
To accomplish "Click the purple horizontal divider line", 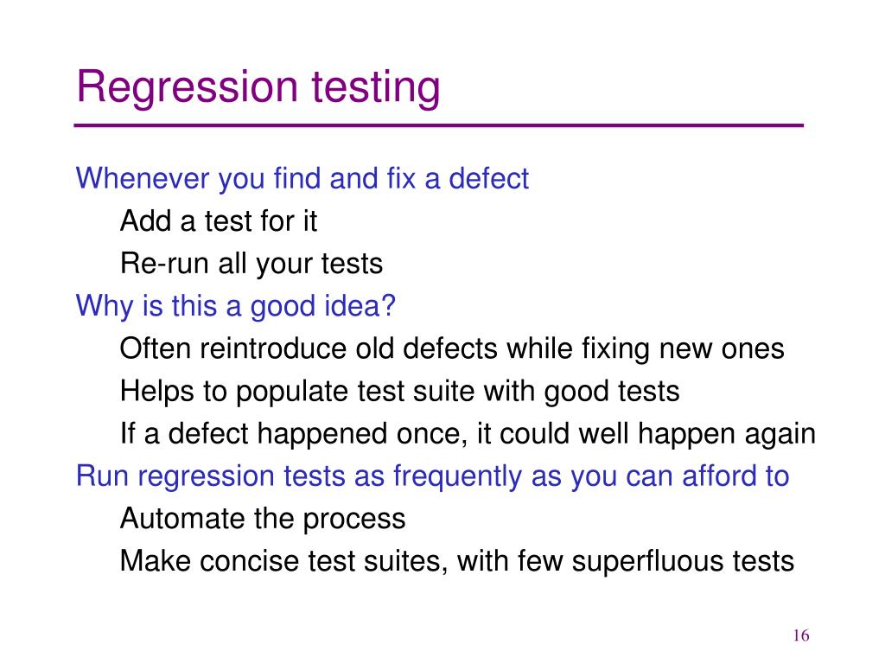I will pos(438,125).
